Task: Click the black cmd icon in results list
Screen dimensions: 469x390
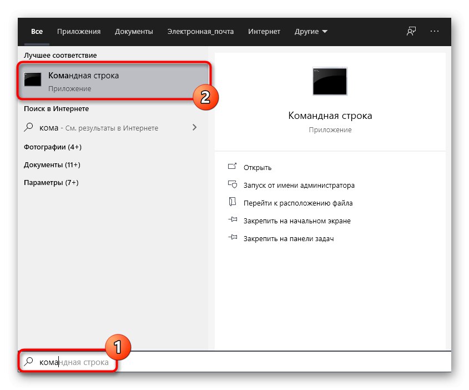Action: click(x=33, y=79)
